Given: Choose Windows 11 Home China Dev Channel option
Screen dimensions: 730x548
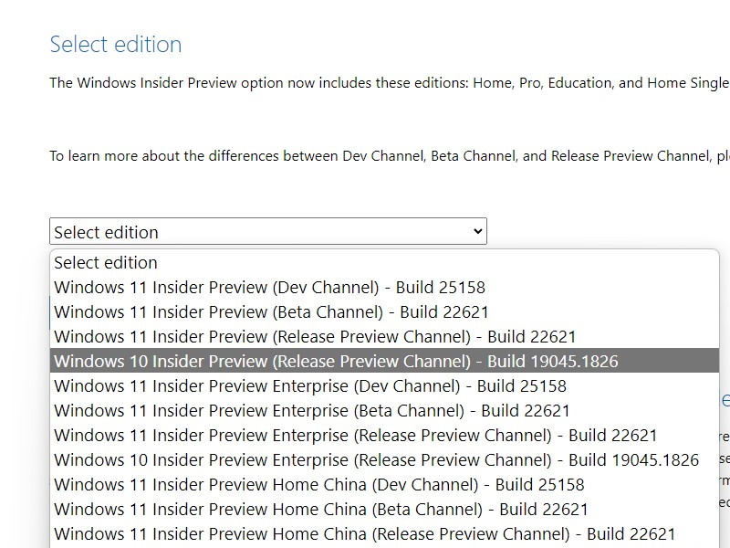Looking at the screenshot, I should coord(318,484).
